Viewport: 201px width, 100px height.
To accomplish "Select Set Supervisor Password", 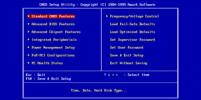I will point(133,40).
